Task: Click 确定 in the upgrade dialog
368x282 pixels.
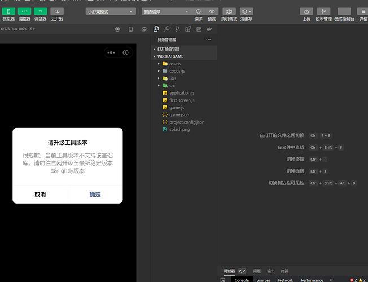Action: (x=95, y=195)
